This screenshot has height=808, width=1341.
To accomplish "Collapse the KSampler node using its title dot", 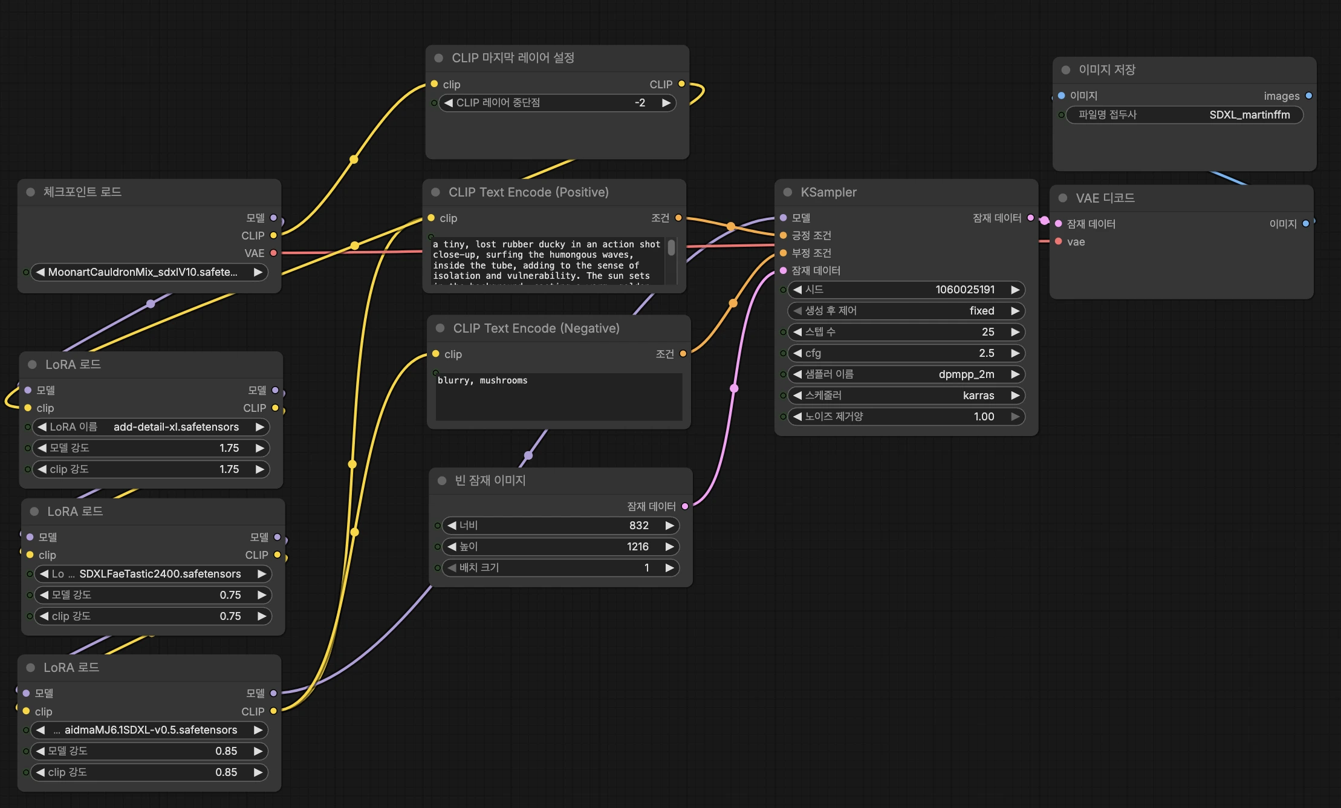I will [x=787, y=192].
